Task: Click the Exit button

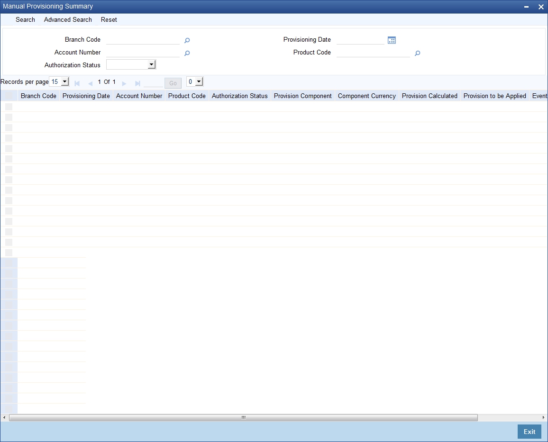Action: 529,432
